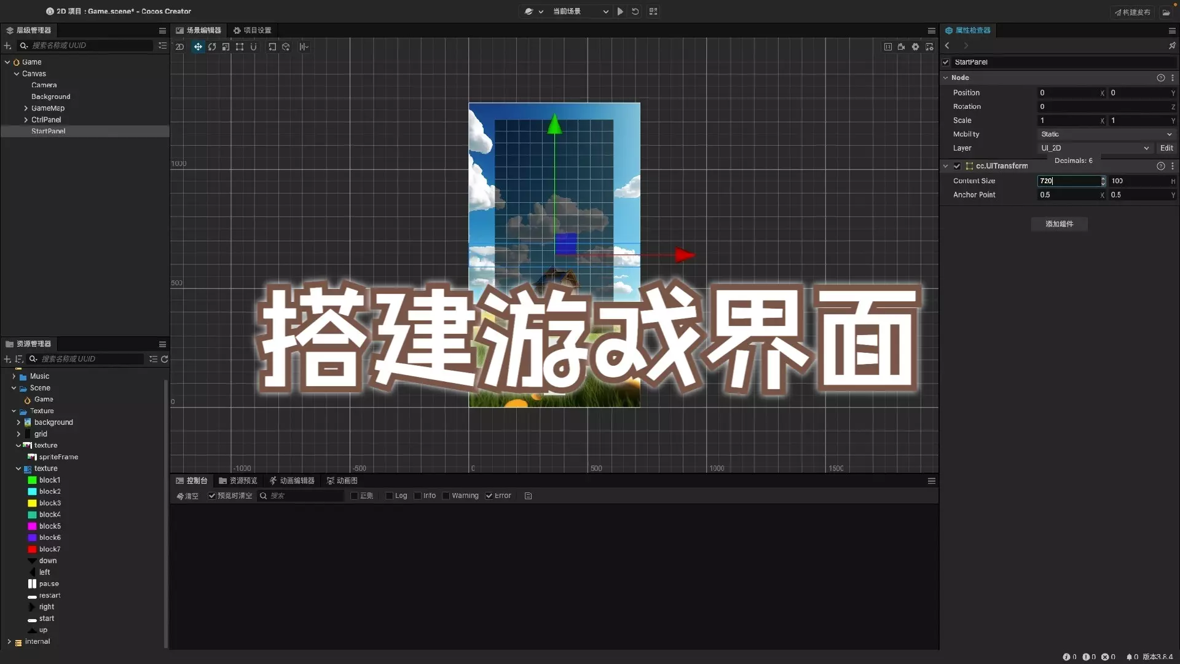Open the 动画编辑器 tab

(292, 481)
